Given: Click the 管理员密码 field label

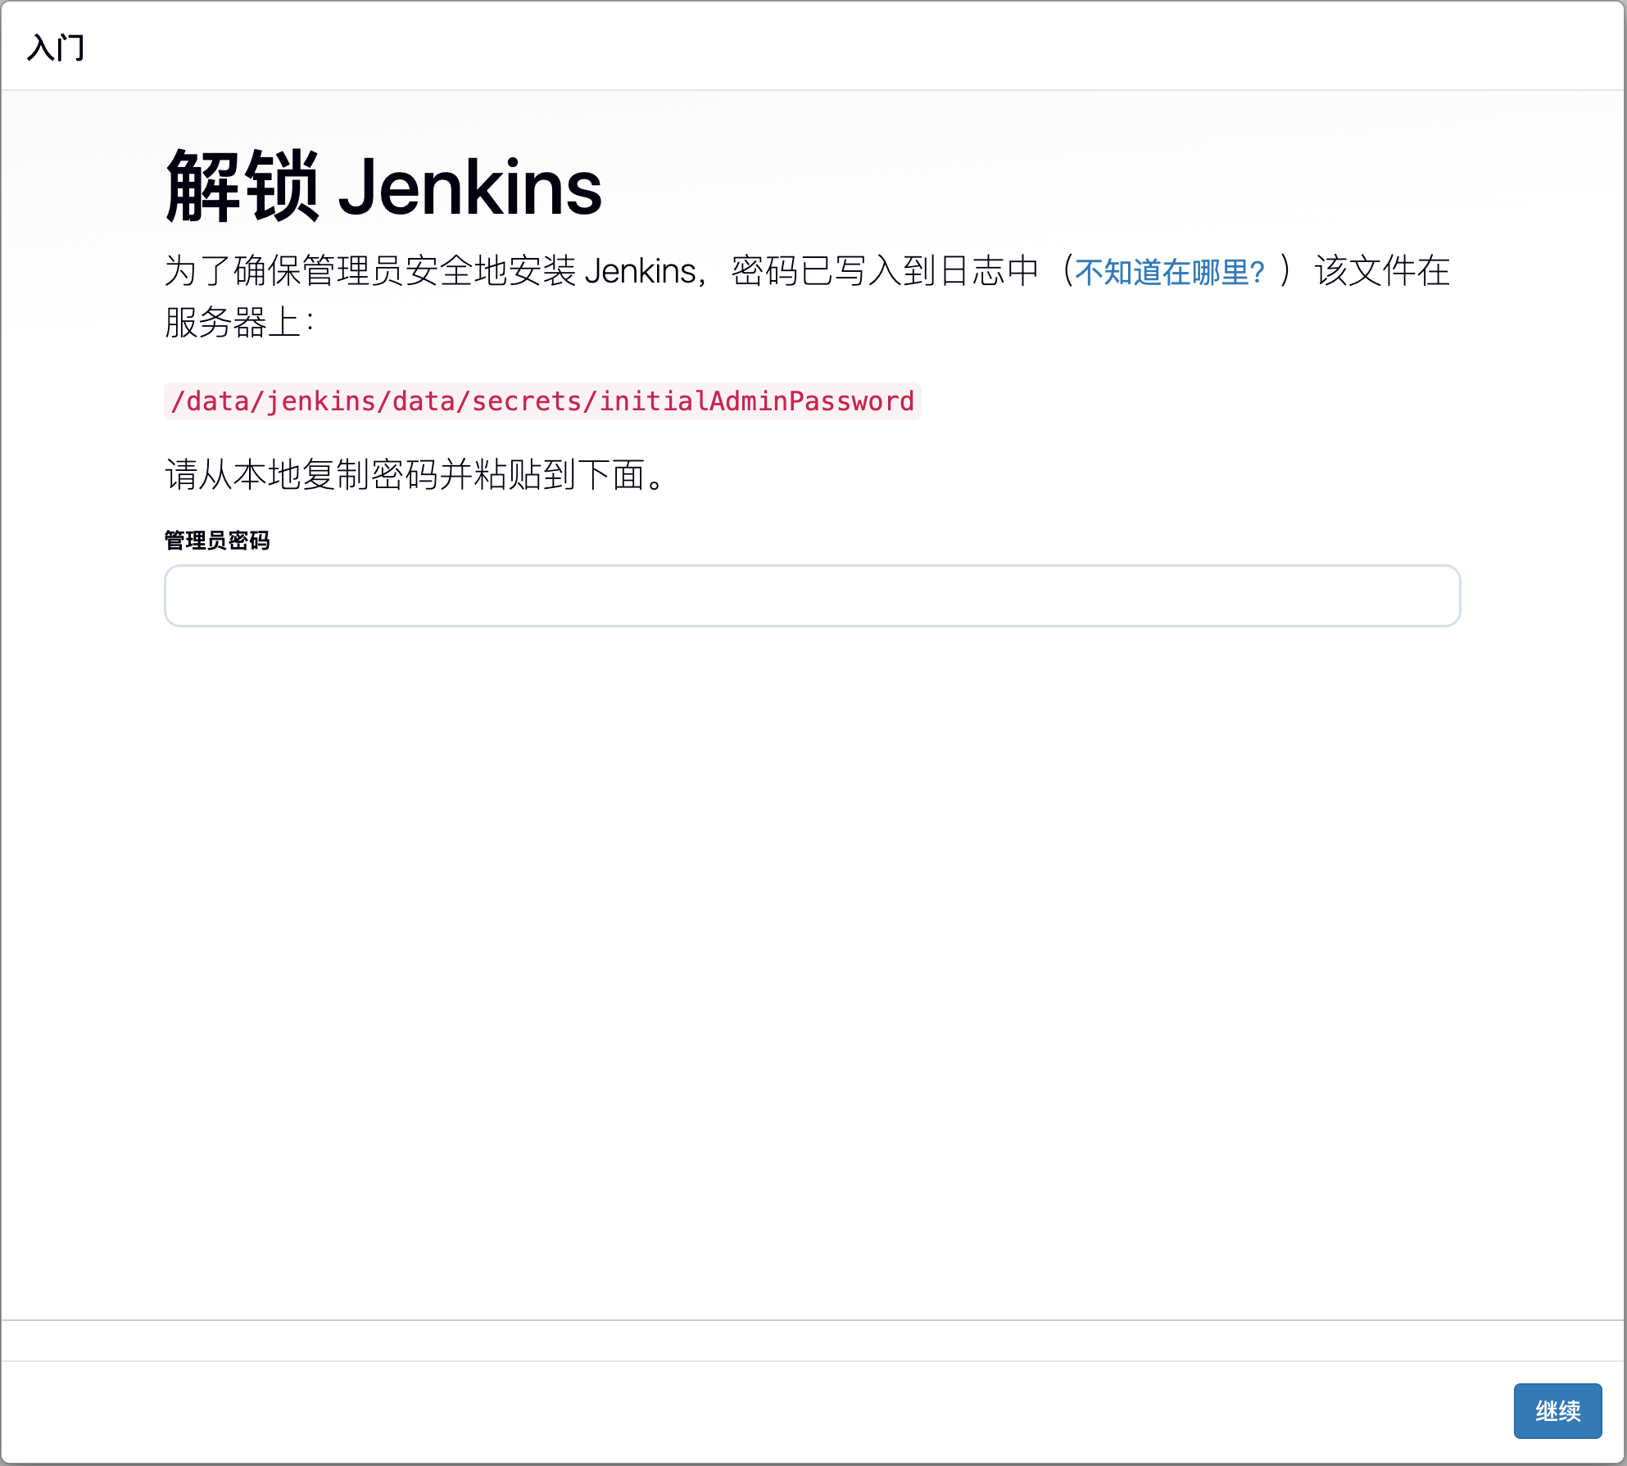Looking at the screenshot, I should [217, 541].
